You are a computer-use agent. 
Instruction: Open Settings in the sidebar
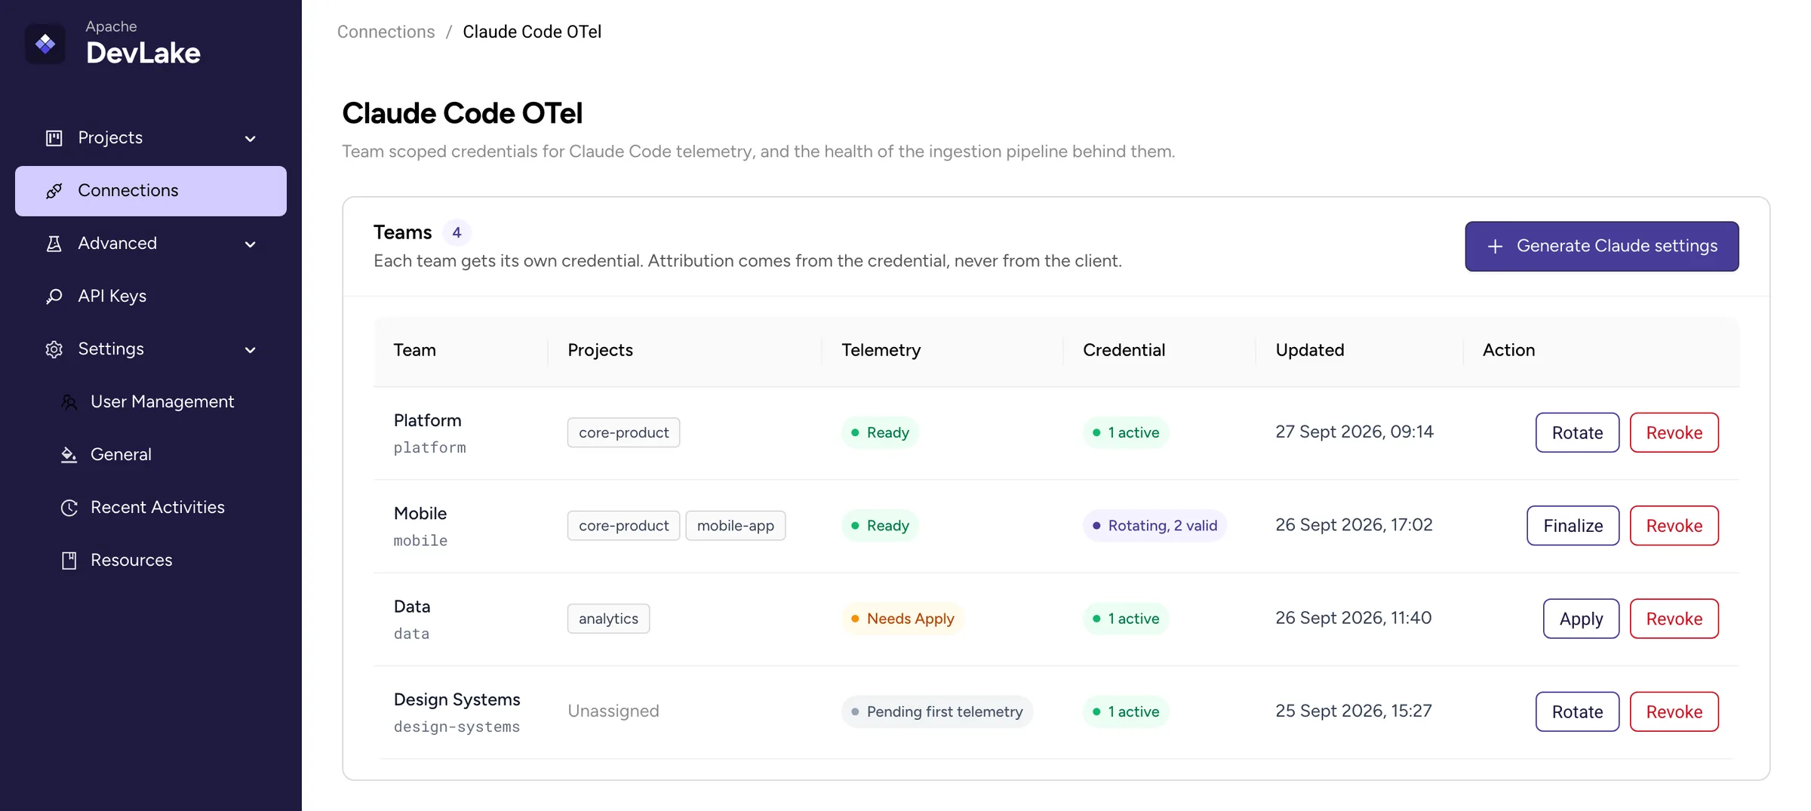(x=151, y=349)
